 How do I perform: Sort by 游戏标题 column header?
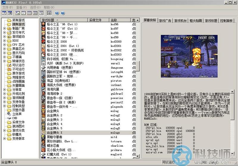[64, 20]
